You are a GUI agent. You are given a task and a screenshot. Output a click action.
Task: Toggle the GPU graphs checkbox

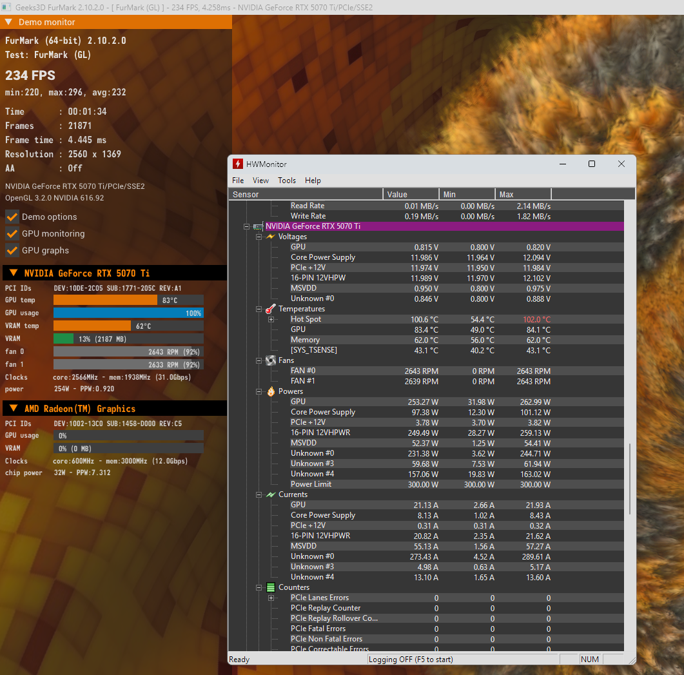click(12, 250)
